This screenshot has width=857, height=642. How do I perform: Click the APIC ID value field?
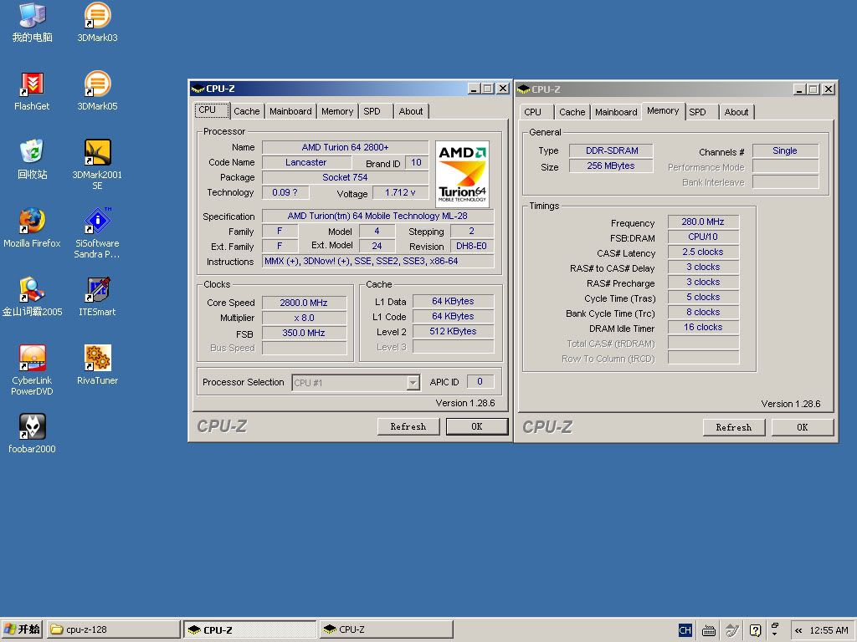tap(480, 381)
